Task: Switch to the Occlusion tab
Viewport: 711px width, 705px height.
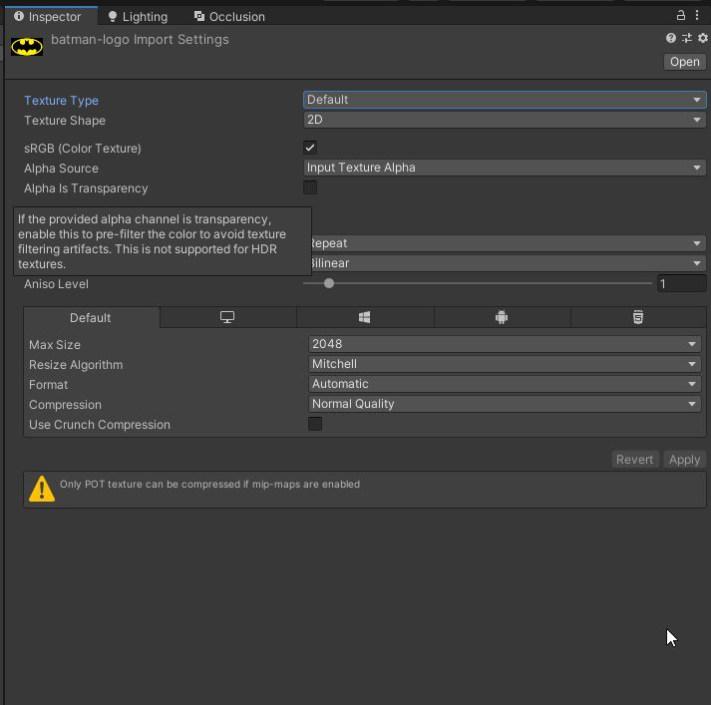Action: tap(229, 17)
